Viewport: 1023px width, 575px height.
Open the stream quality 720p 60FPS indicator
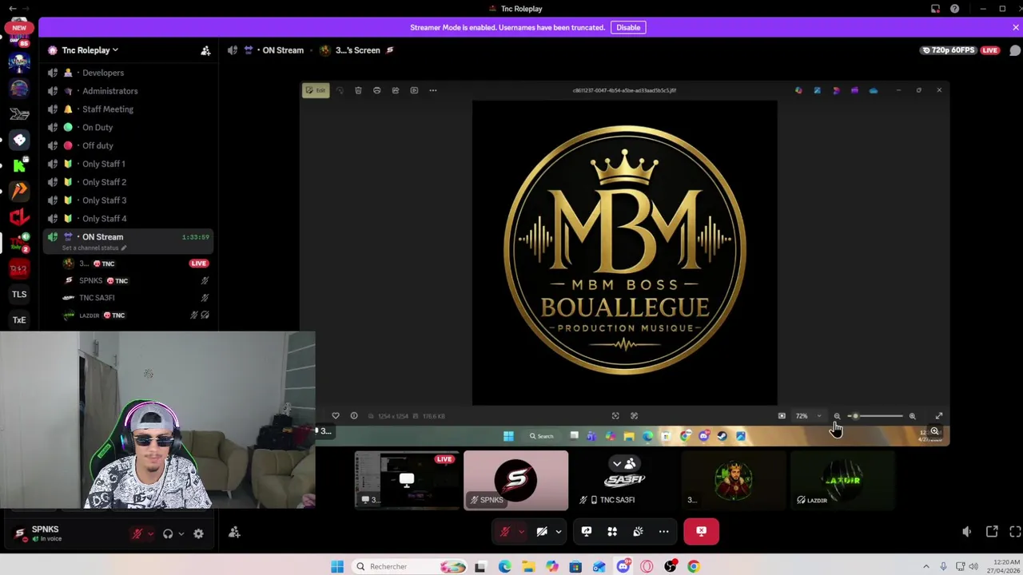(x=949, y=50)
